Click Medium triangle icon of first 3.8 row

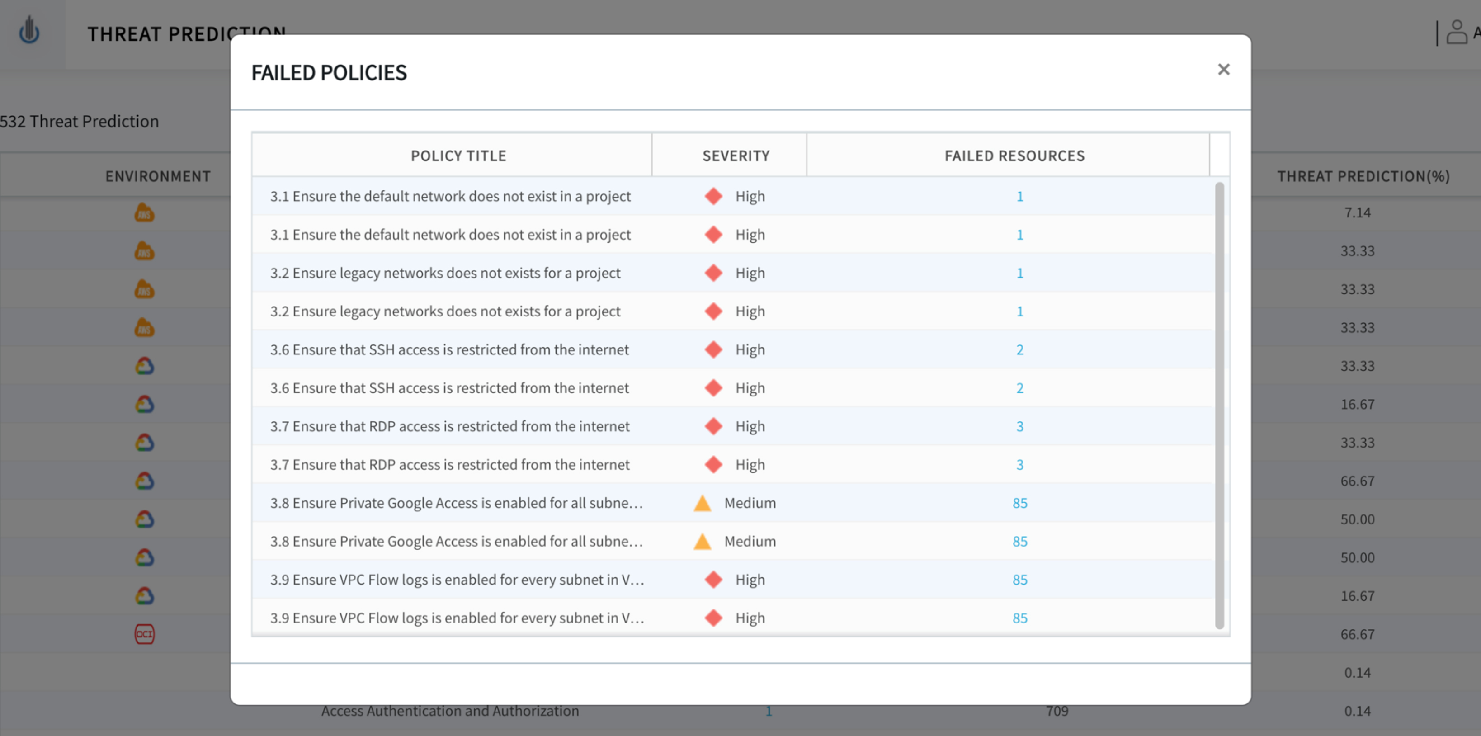[x=703, y=503]
